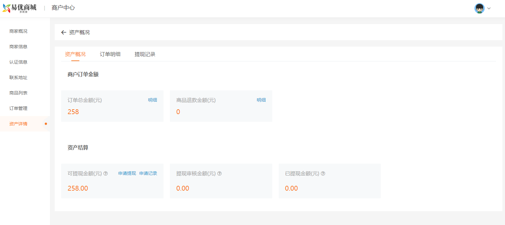Screen dimensions: 505x225
Task: Open 明细 link for 商品退款金额
Action: [261, 100]
